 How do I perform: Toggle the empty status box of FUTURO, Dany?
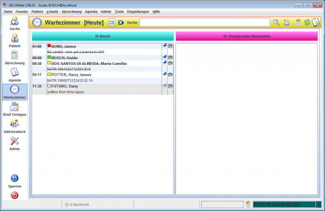click(x=49, y=86)
